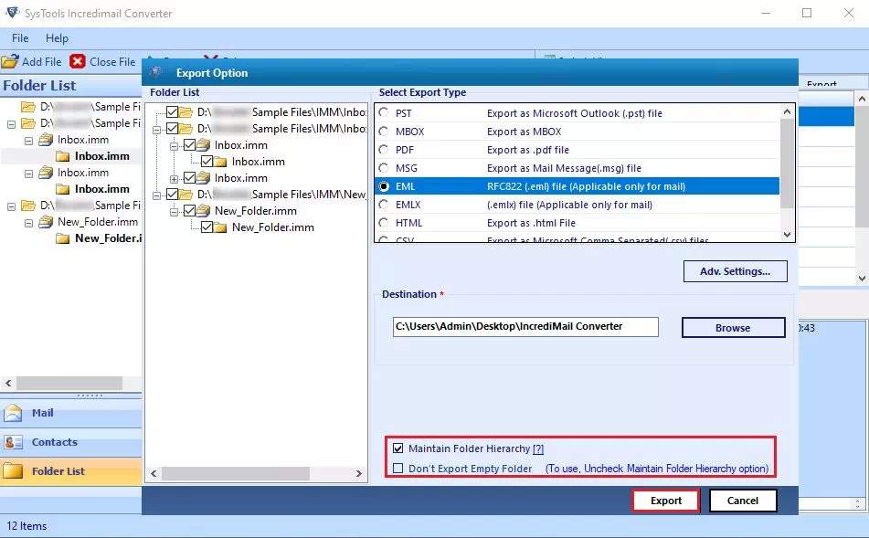Click the Browse button for destination
Viewport: 869px width, 538px height.
tap(733, 327)
